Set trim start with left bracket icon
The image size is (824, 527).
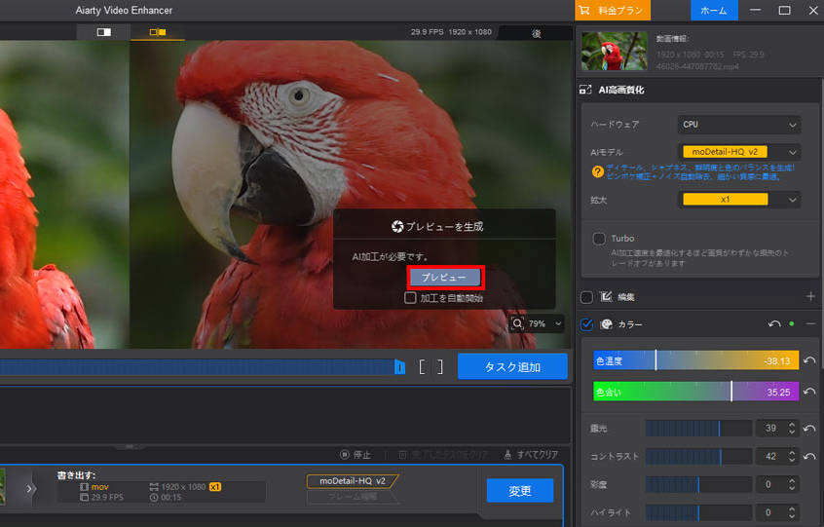pos(423,366)
